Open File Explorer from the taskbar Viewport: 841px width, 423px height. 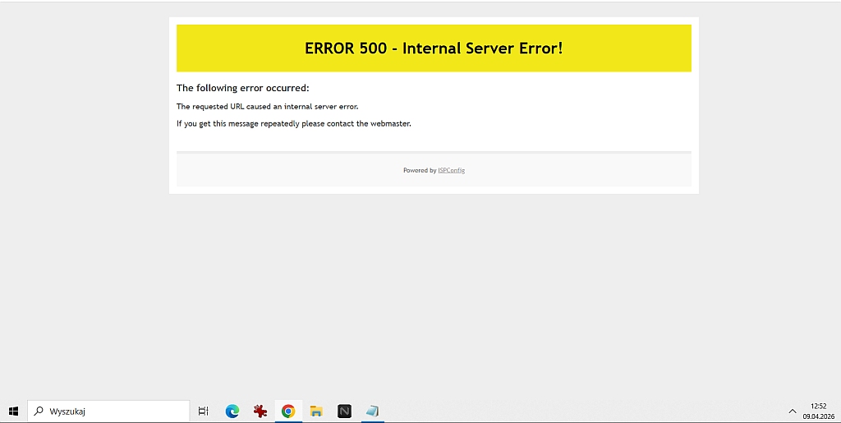click(316, 411)
